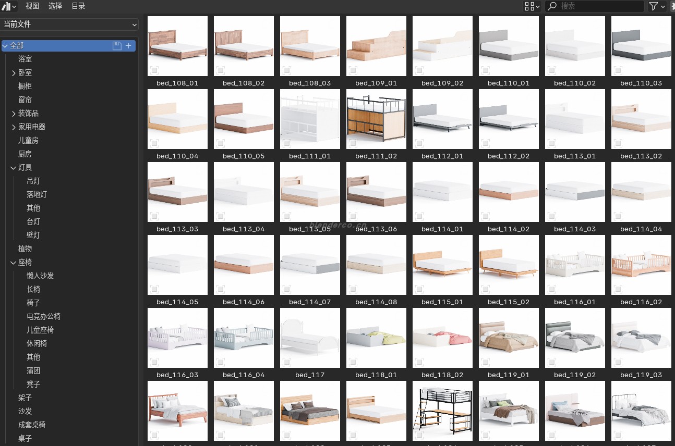Open the 视图 menu
675x446 pixels.
tap(32, 6)
